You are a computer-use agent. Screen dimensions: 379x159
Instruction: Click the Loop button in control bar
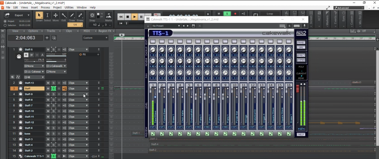point(270,14)
